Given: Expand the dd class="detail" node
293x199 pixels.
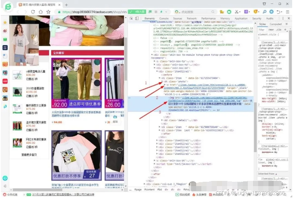Looking at the screenshot, I should tap(162, 120).
